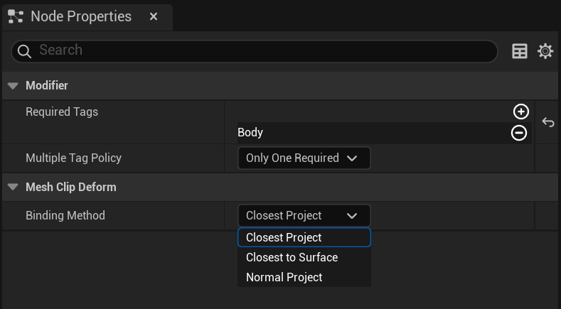561x309 pixels.
Task: Click the Required Tags property label
Action: (62, 112)
